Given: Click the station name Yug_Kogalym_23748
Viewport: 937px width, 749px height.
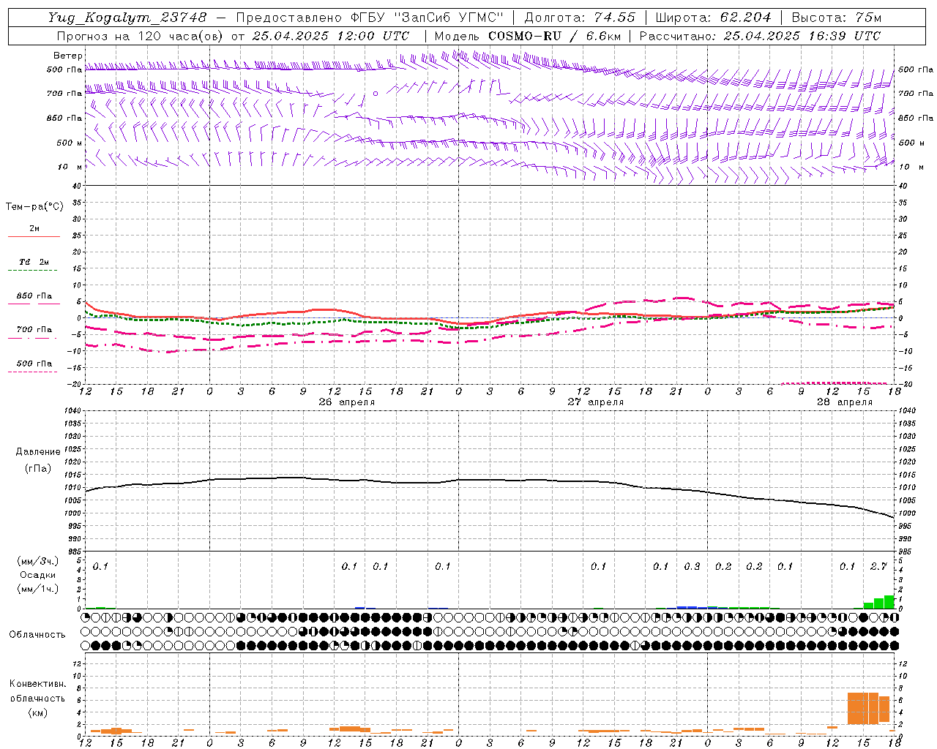Looking at the screenshot, I should 127,17.
